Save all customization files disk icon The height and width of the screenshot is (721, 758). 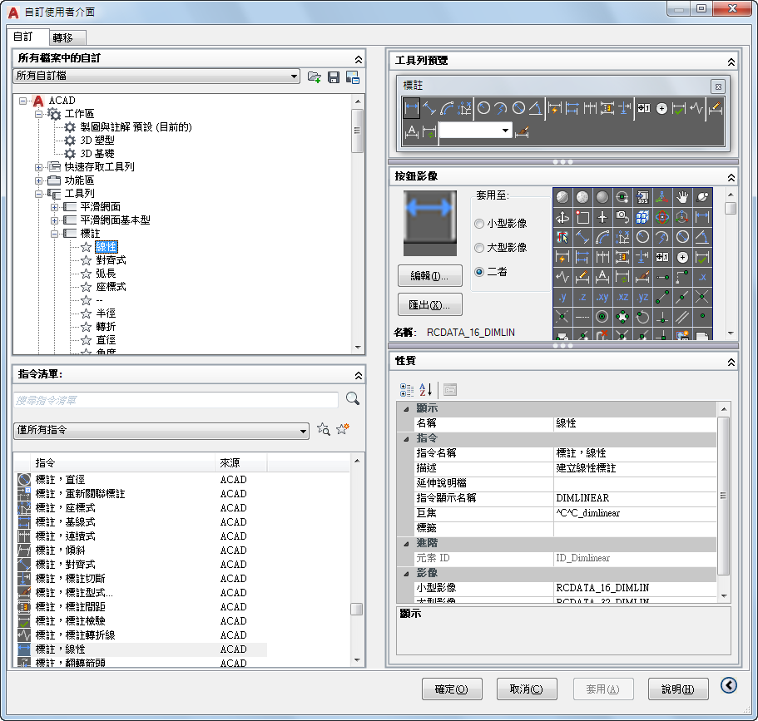coord(334,77)
